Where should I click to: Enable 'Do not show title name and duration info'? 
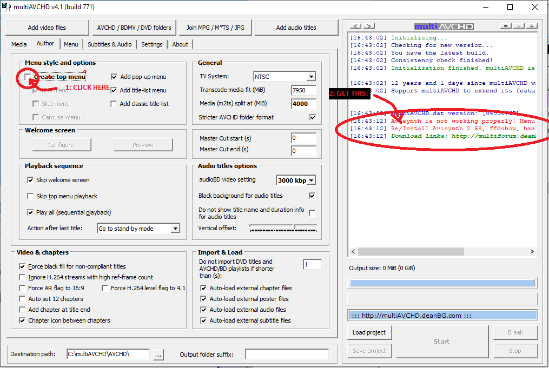[312, 213]
